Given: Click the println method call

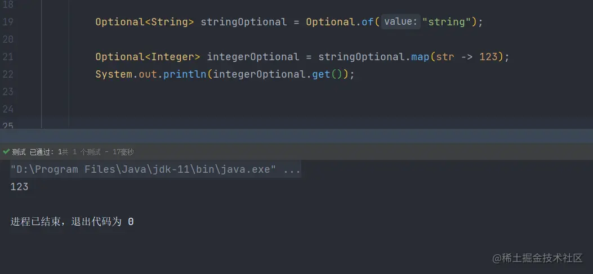Looking at the screenshot, I should (x=185, y=74).
